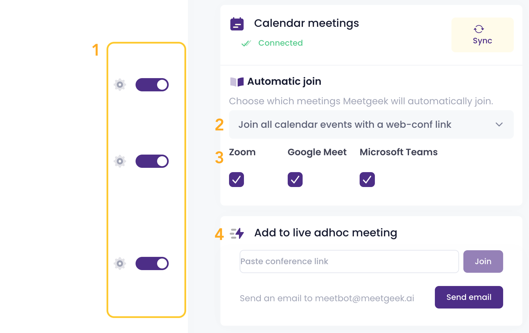The image size is (529, 333).
Task: Uncheck the Zoom checkbox
Action: (236, 180)
